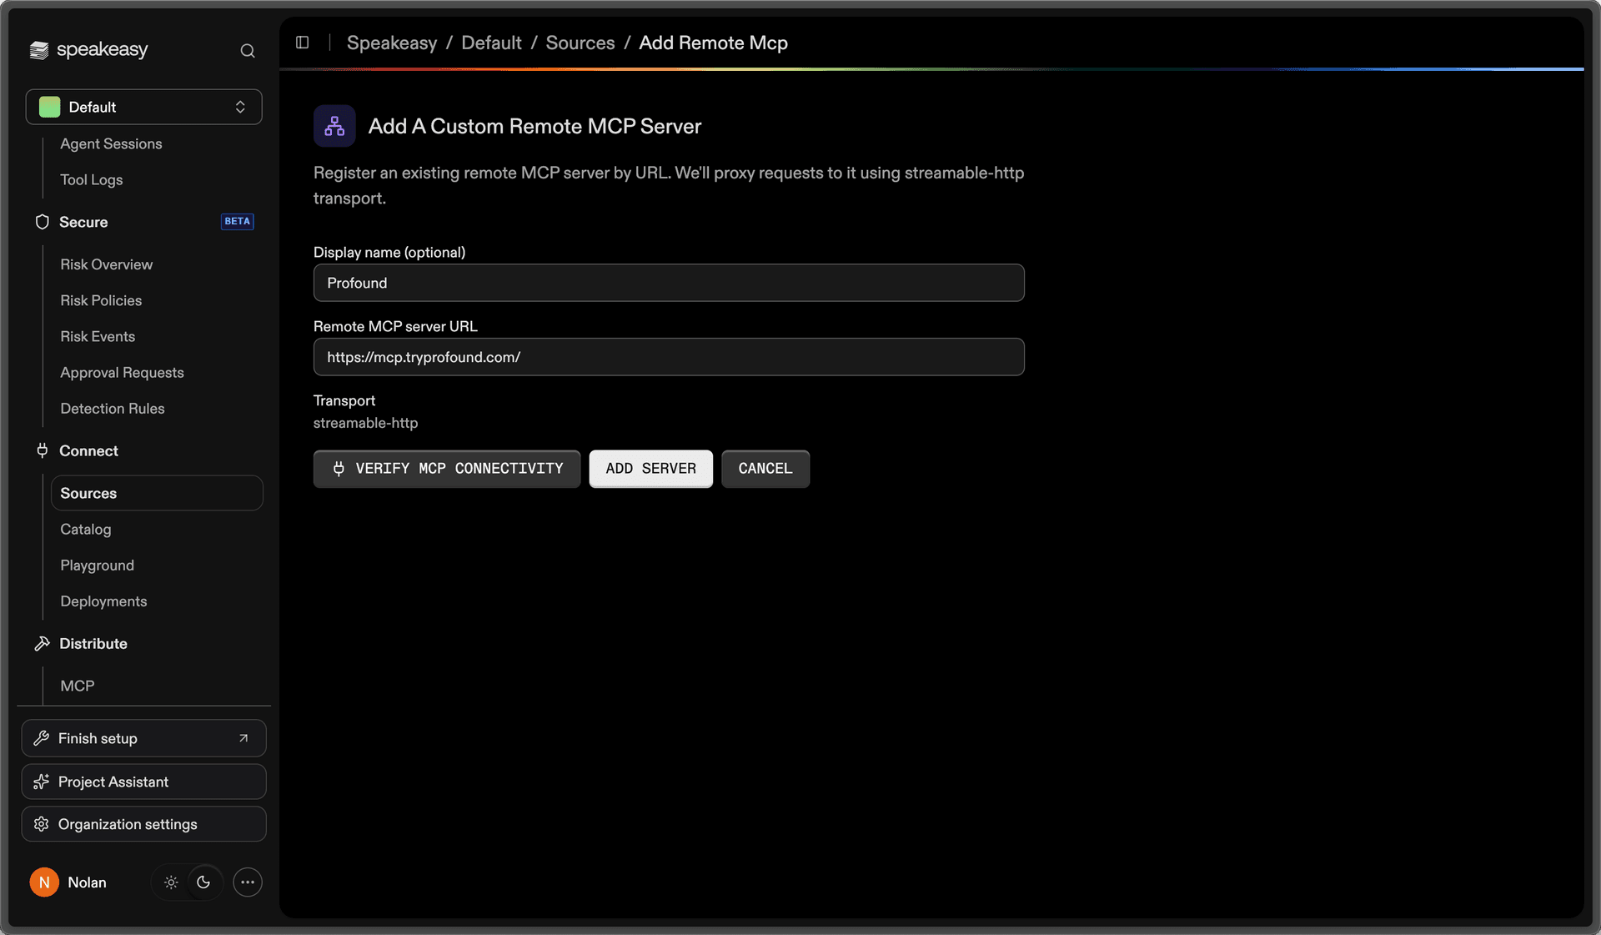Open the Default project selector dropdown
Image resolution: width=1601 pixels, height=935 pixels.
pyautogui.click(x=143, y=107)
